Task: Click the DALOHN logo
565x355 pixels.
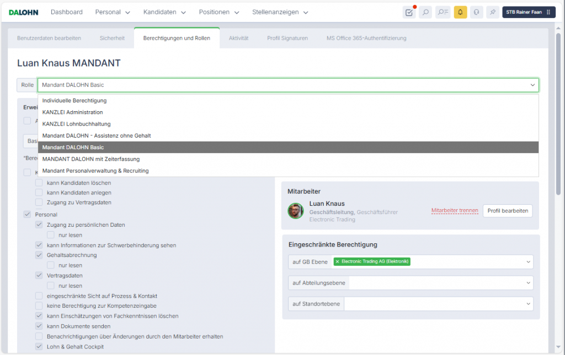Action: (23, 12)
